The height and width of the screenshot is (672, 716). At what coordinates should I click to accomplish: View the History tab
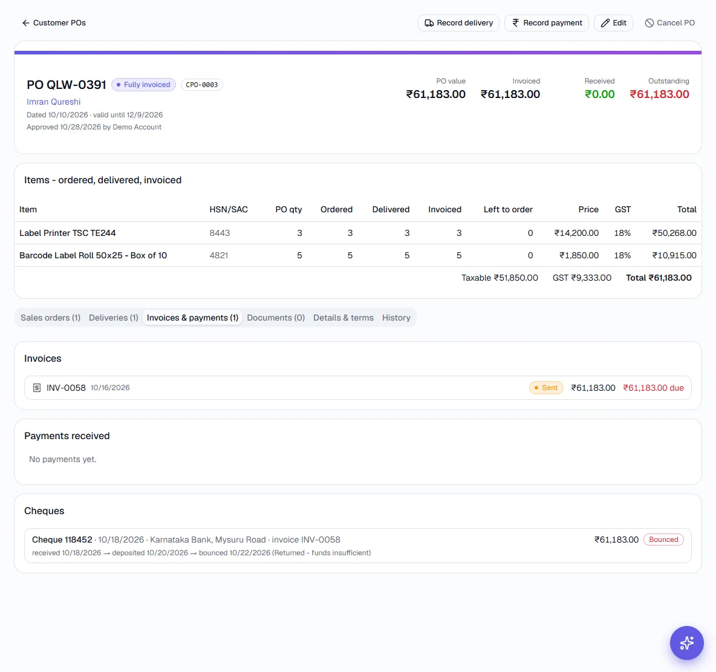tap(396, 318)
